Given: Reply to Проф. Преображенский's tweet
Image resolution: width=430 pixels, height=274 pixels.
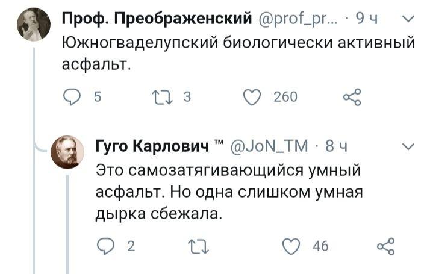Looking at the screenshot, I should 71,96.
